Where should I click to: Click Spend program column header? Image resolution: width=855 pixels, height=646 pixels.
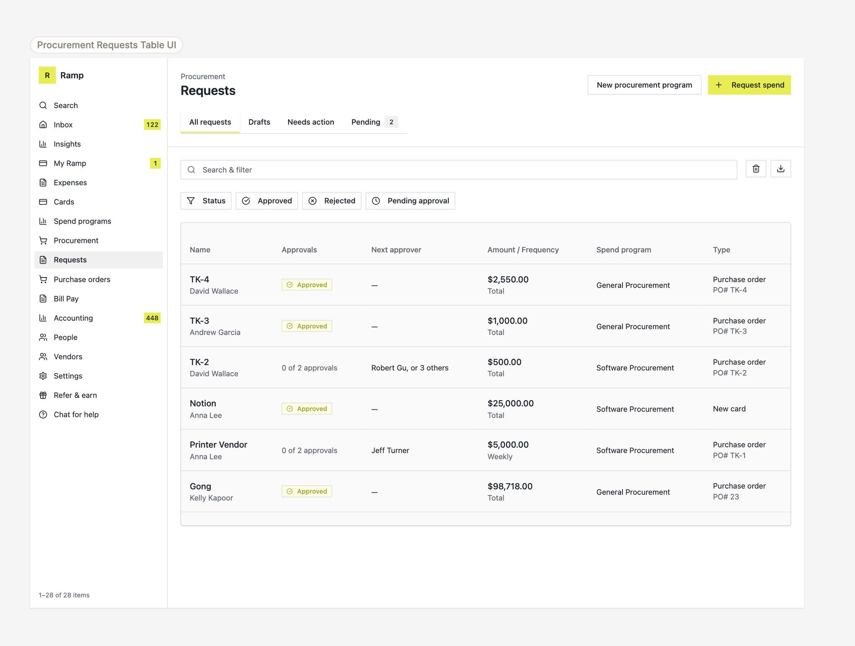pos(624,250)
